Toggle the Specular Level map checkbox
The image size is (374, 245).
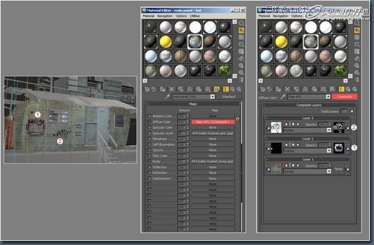click(x=150, y=133)
